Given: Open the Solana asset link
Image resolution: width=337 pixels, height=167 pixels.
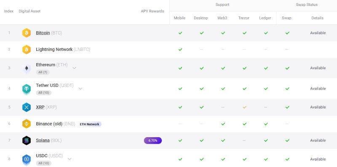Looking at the screenshot, I should click(x=43, y=140).
